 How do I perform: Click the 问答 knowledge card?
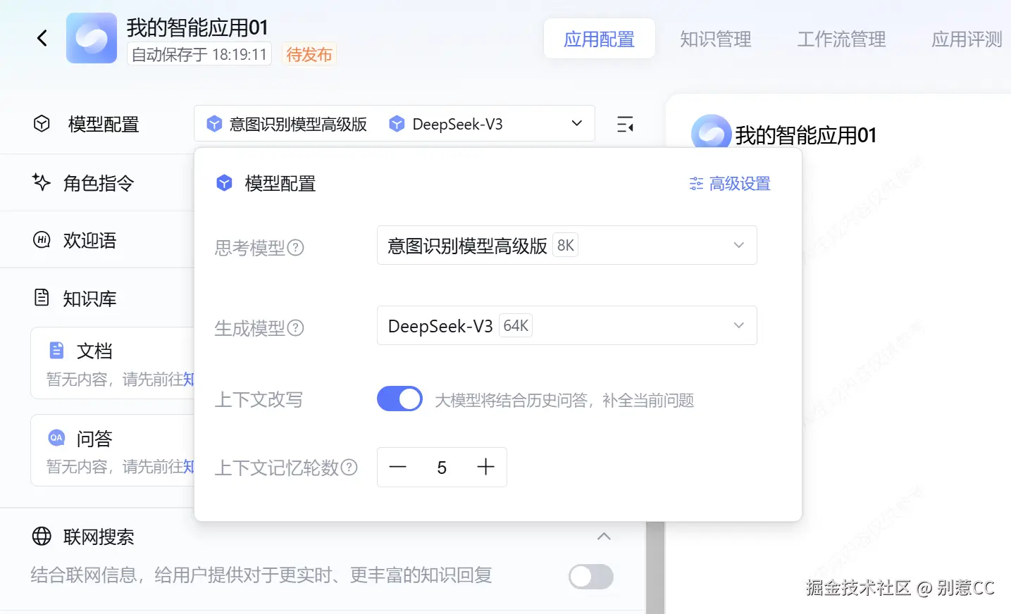[x=113, y=450]
